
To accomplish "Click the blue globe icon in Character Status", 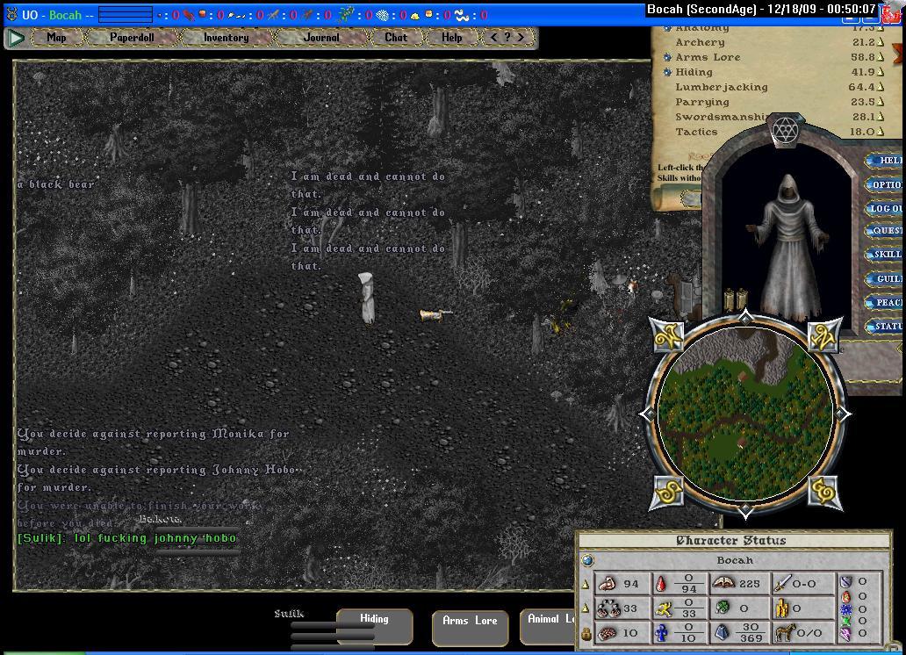I will [x=588, y=560].
